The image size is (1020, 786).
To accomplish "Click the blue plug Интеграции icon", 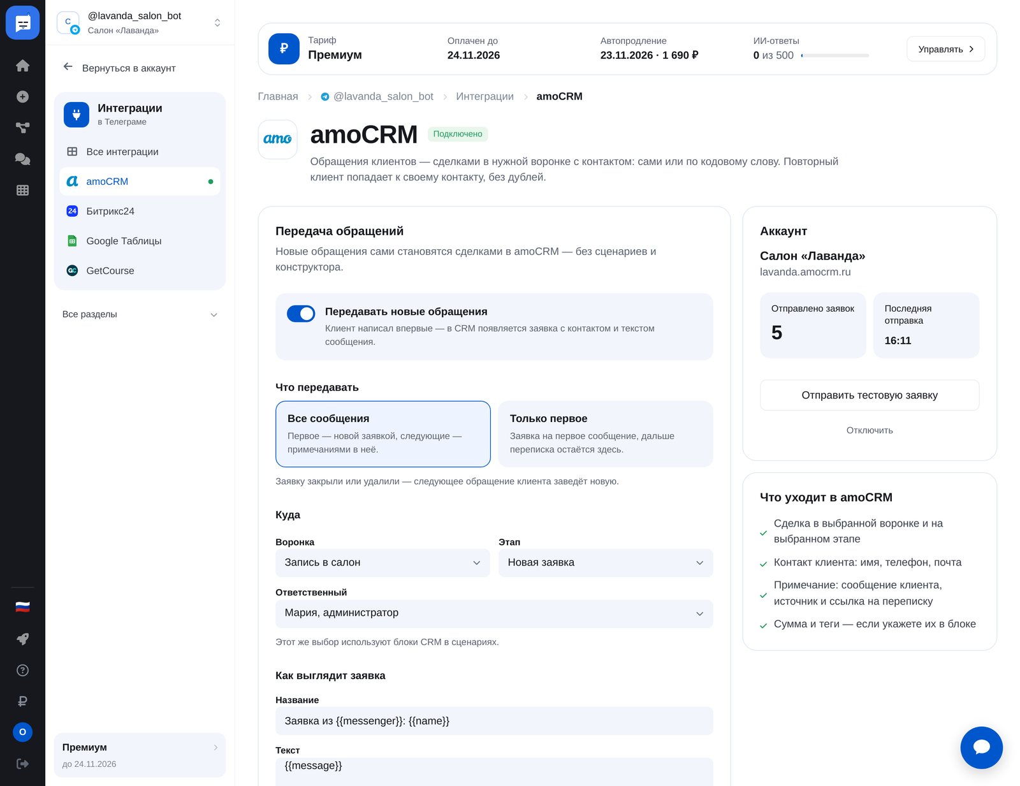I will point(76,114).
